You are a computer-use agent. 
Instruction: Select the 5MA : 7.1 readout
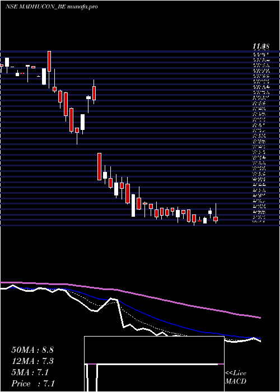click(x=30, y=372)
